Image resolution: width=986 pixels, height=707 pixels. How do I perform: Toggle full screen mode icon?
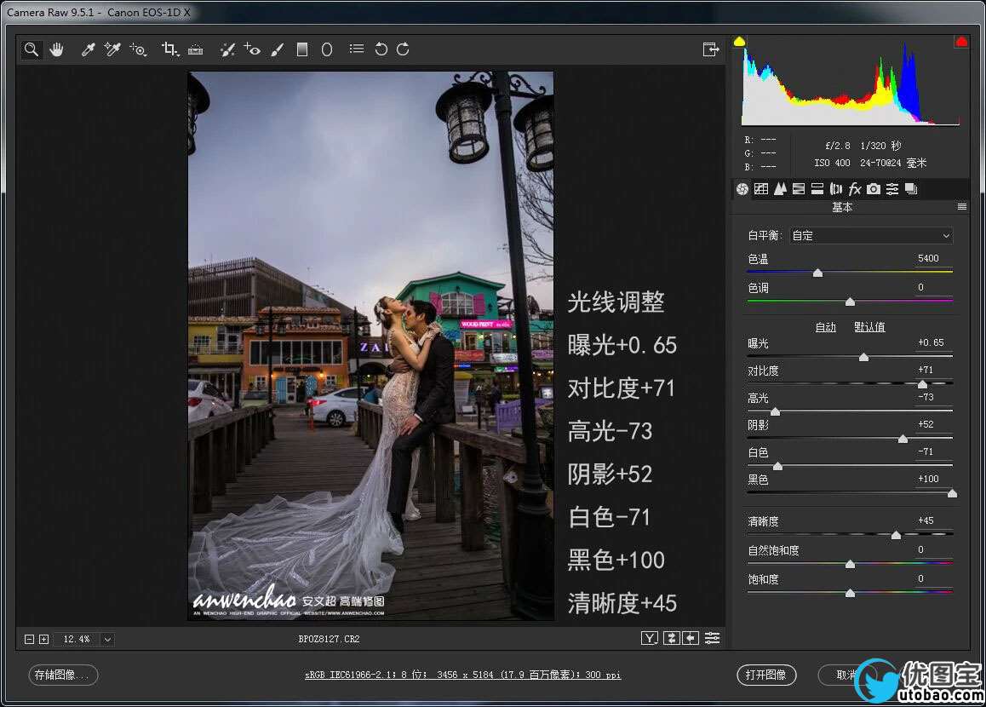pyautogui.click(x=711, y=49)
